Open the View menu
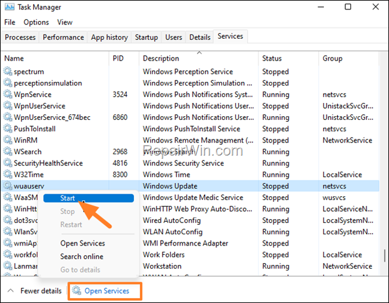 tap(65, 22)
